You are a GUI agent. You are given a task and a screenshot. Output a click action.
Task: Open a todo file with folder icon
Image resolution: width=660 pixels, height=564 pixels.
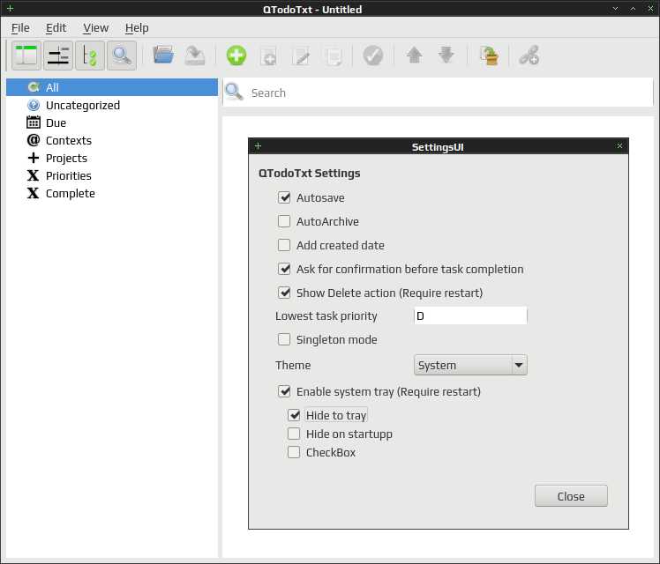pos(163,56)
